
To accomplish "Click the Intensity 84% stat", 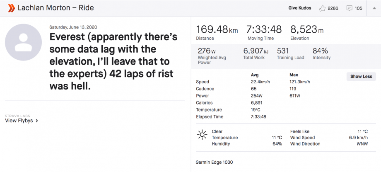I will click(320, 51).
